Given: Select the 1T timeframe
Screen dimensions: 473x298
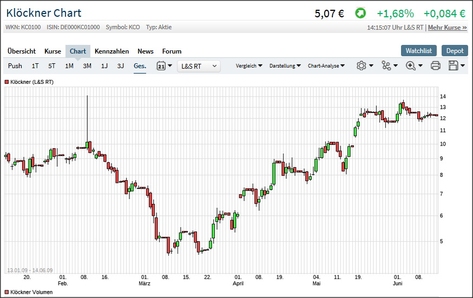Looking at the screenshot, I should (35, 65).
